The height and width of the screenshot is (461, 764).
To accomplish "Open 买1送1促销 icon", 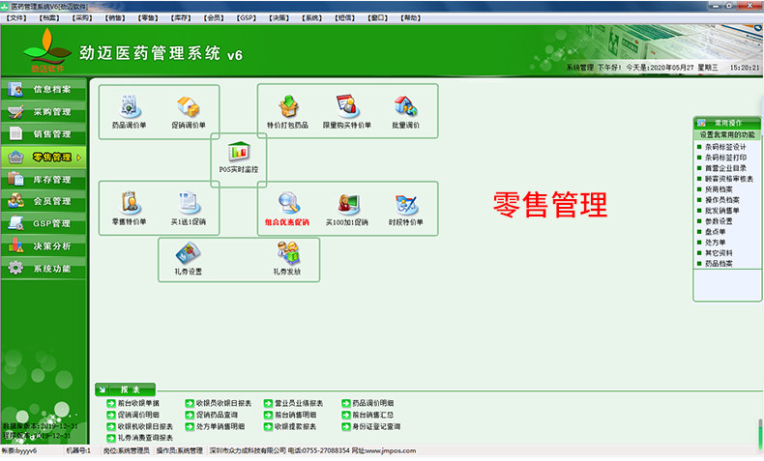I will pos(188,203).
